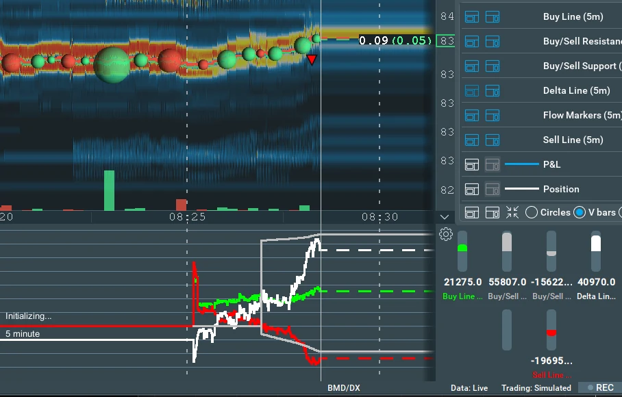The height and width of the screenshot is (397, 622).
Task: Click the REC recording button
Action: pos(601,387)
